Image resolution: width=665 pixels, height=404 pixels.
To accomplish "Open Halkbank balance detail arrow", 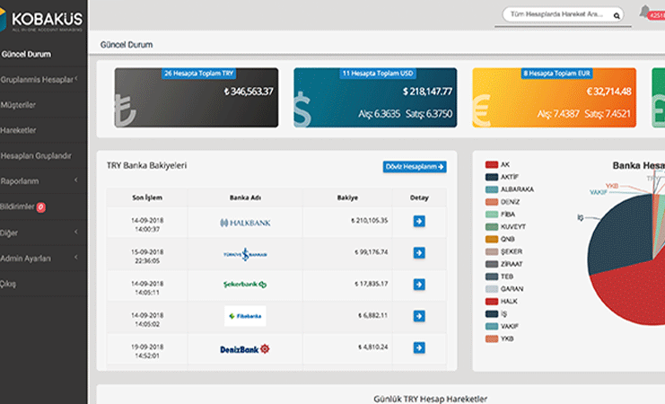I will (419, 221).
